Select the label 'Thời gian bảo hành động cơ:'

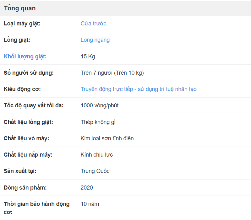pos(37,208)
